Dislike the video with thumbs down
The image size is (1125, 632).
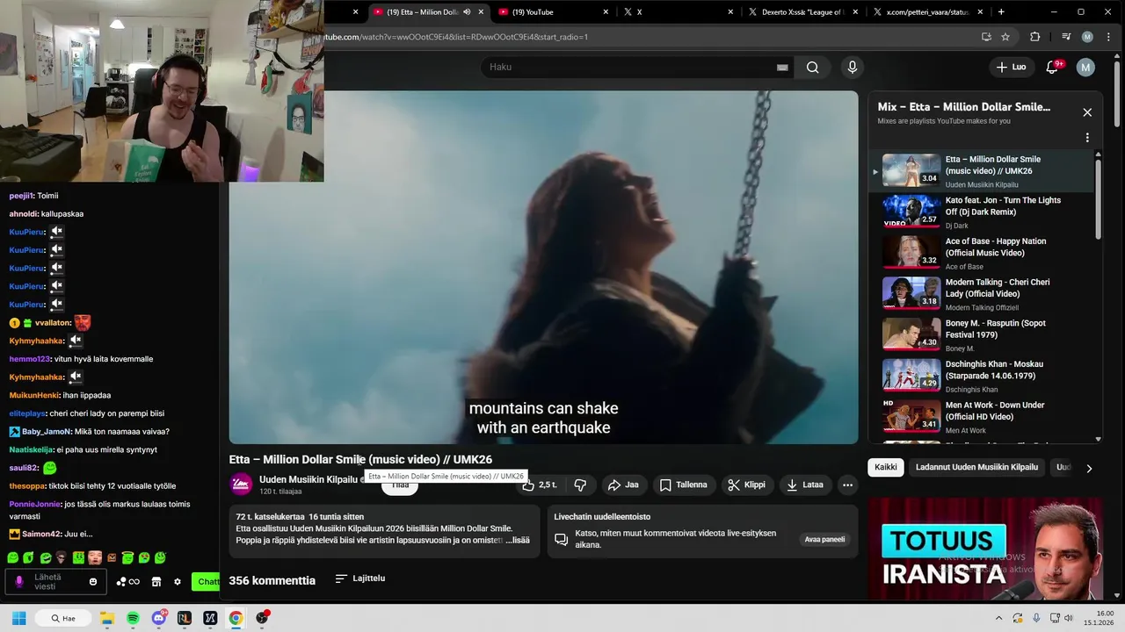(x=580, y=485)
